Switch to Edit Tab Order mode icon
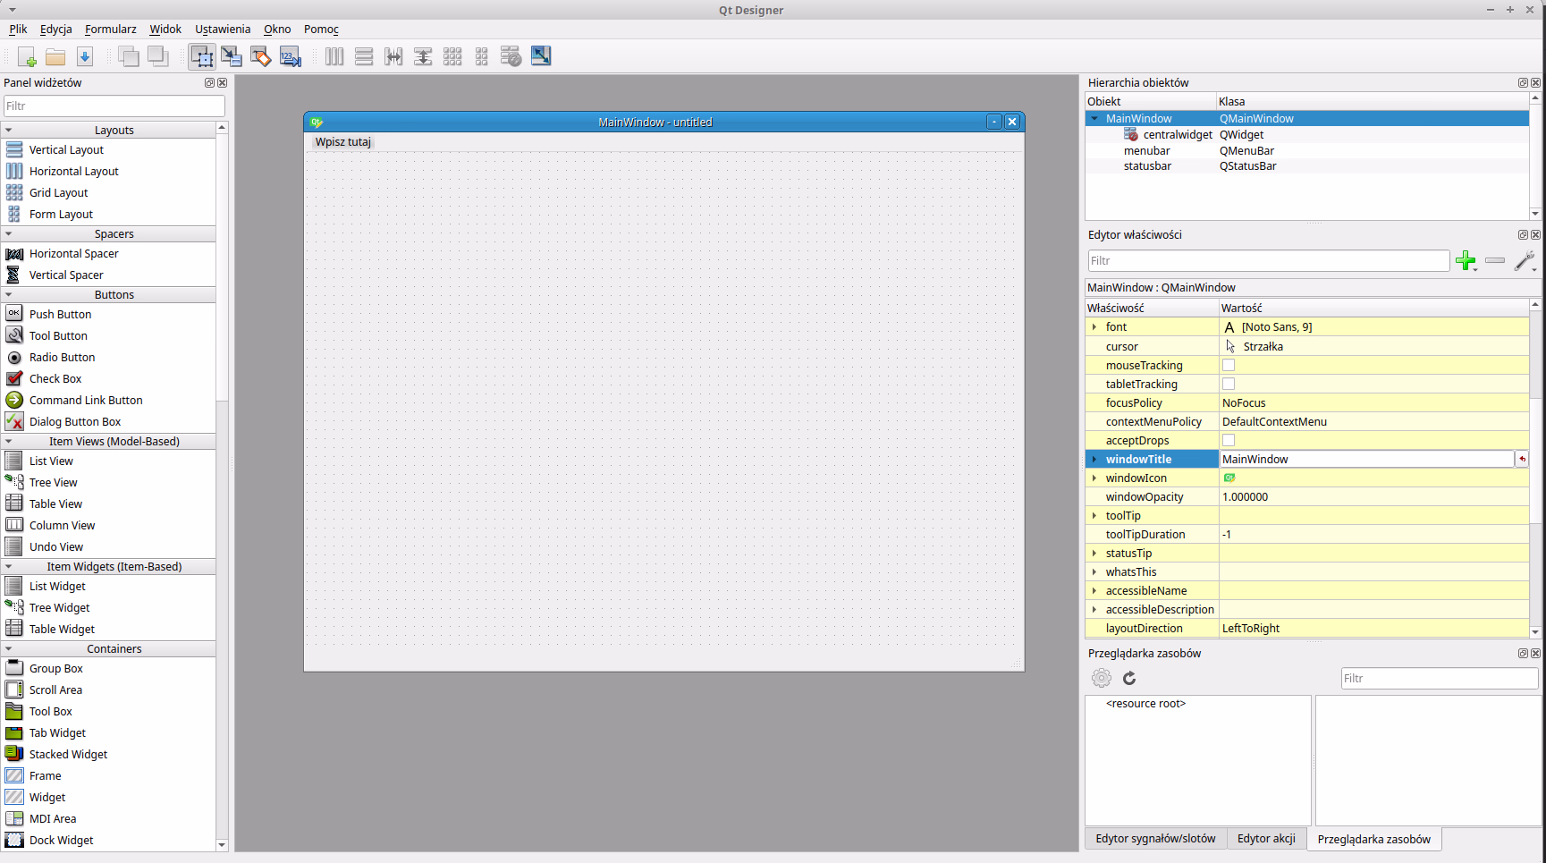1546x863 pixels. pos(291,57)
